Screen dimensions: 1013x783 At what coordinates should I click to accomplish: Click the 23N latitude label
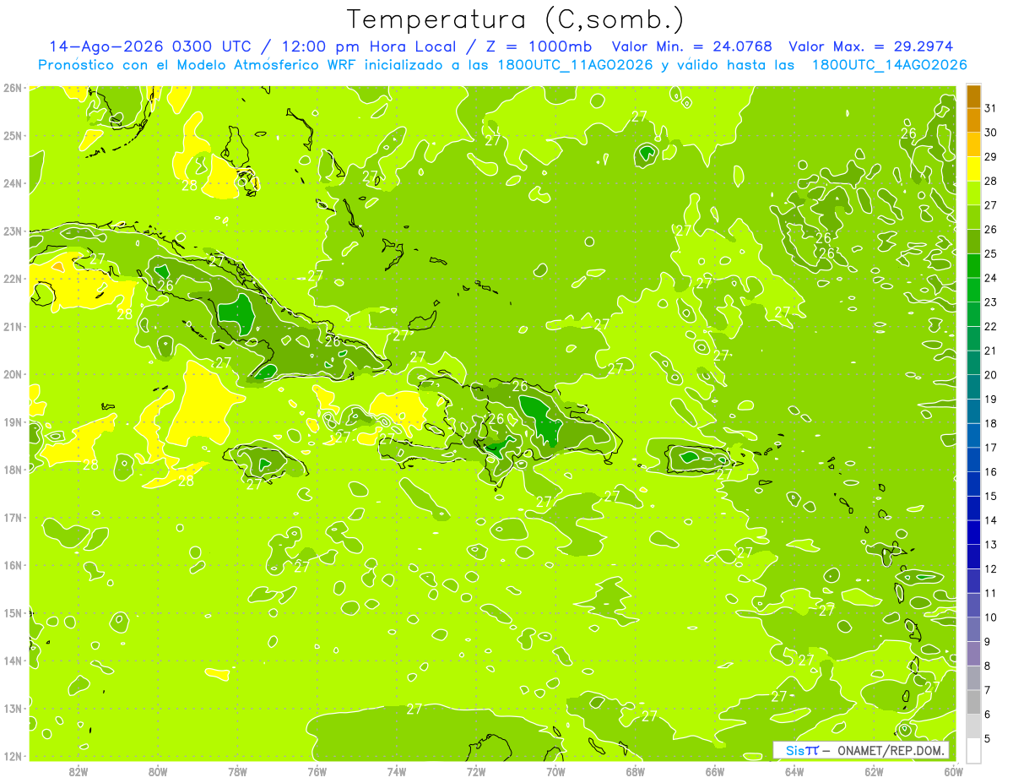point(12,231)
